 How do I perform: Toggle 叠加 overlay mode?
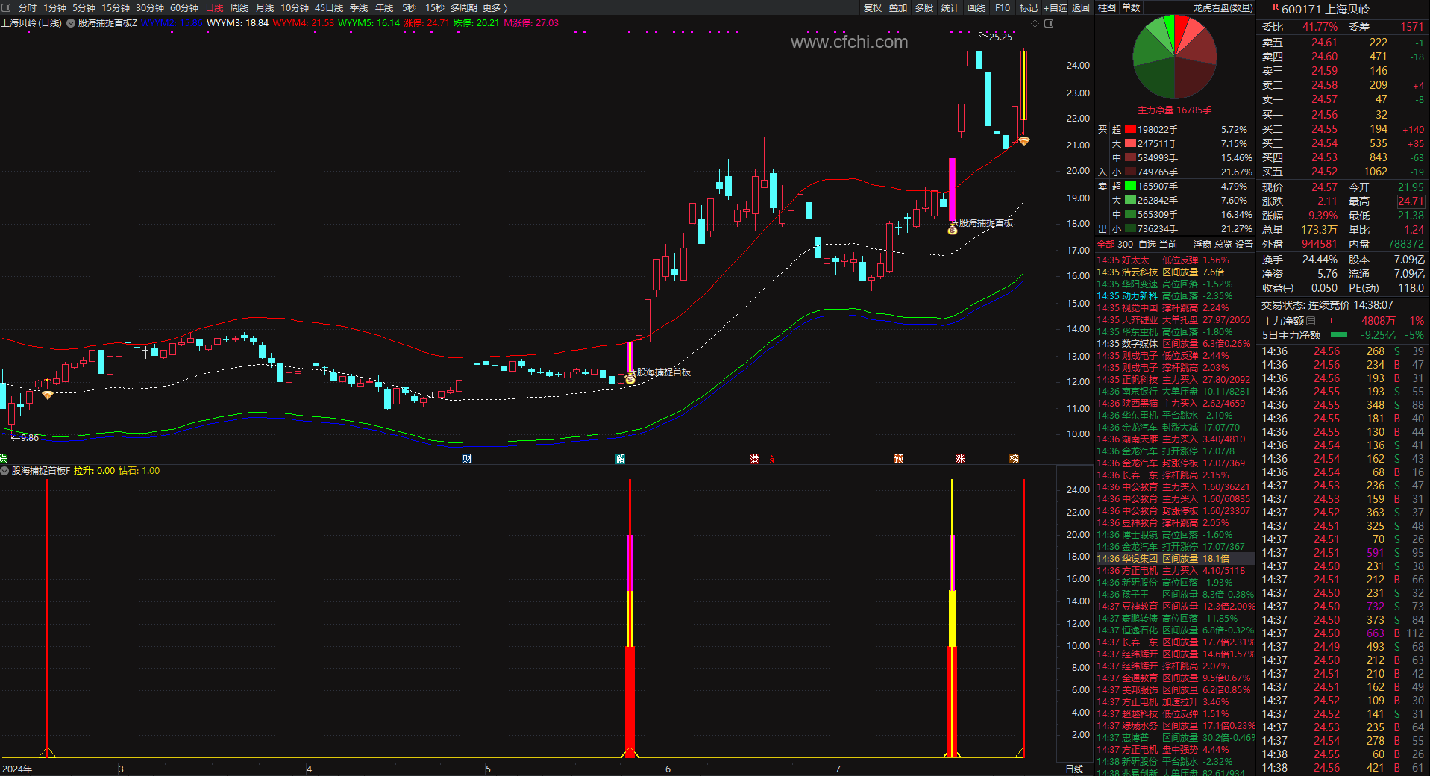click(x=898, y=7)
